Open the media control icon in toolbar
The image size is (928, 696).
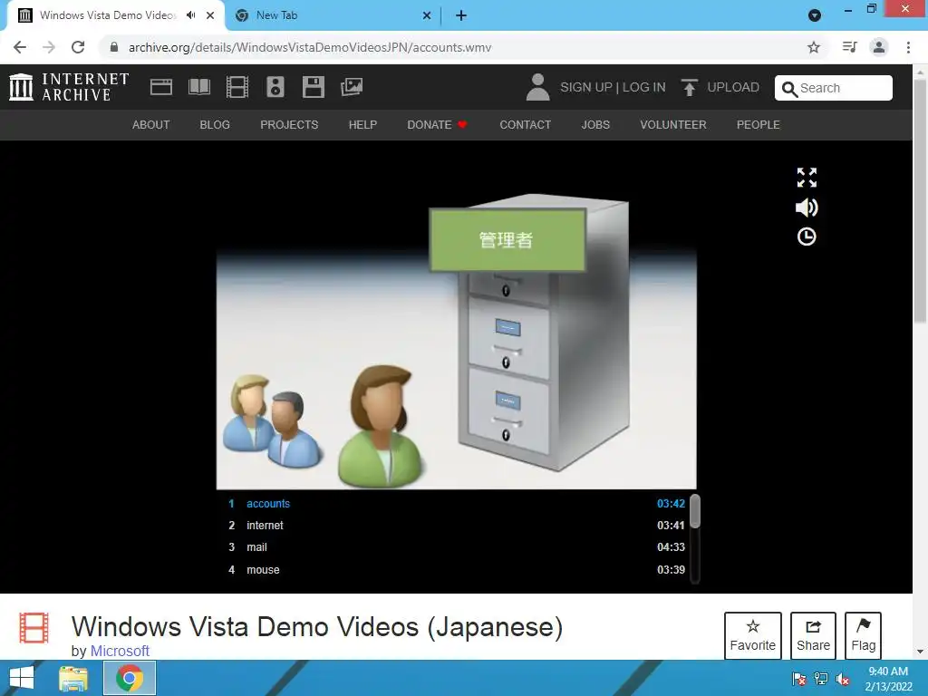849,47
